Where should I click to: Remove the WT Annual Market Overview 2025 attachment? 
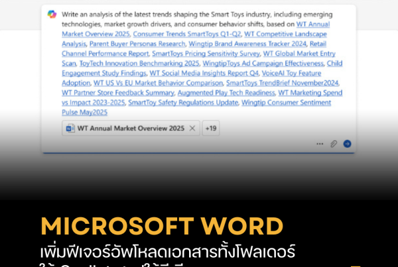click(x=192, y=128)
